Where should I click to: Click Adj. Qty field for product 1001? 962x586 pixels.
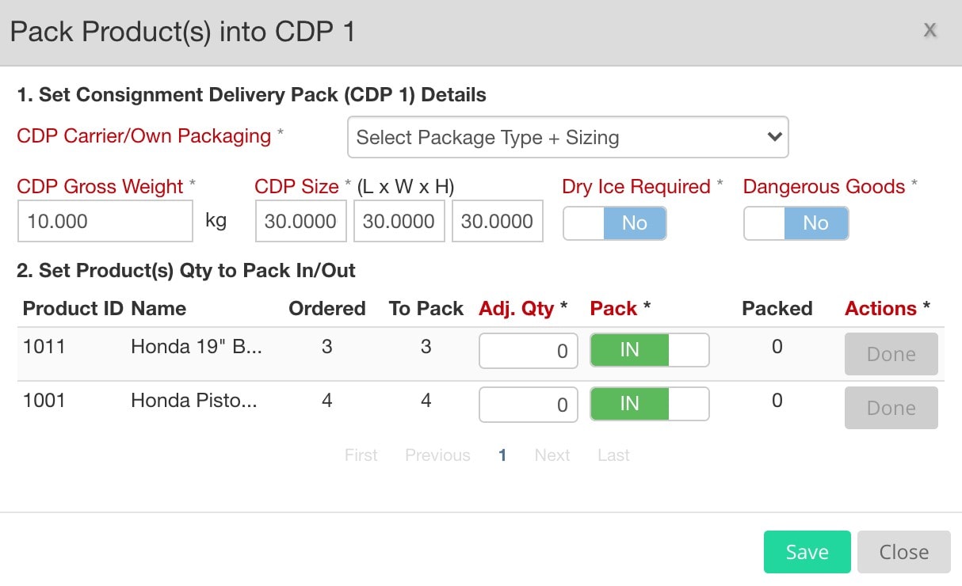coord(528,405)
